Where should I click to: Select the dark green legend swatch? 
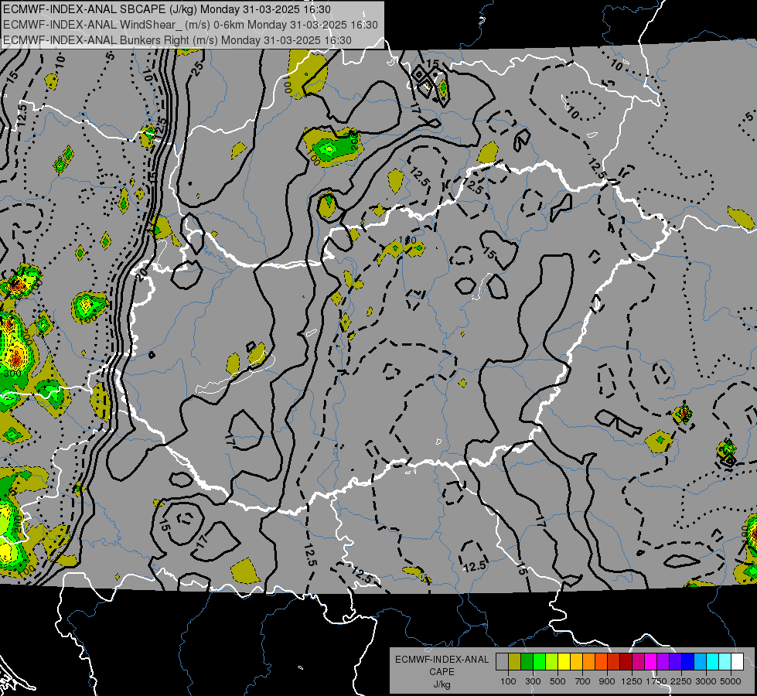coord(527,661)
